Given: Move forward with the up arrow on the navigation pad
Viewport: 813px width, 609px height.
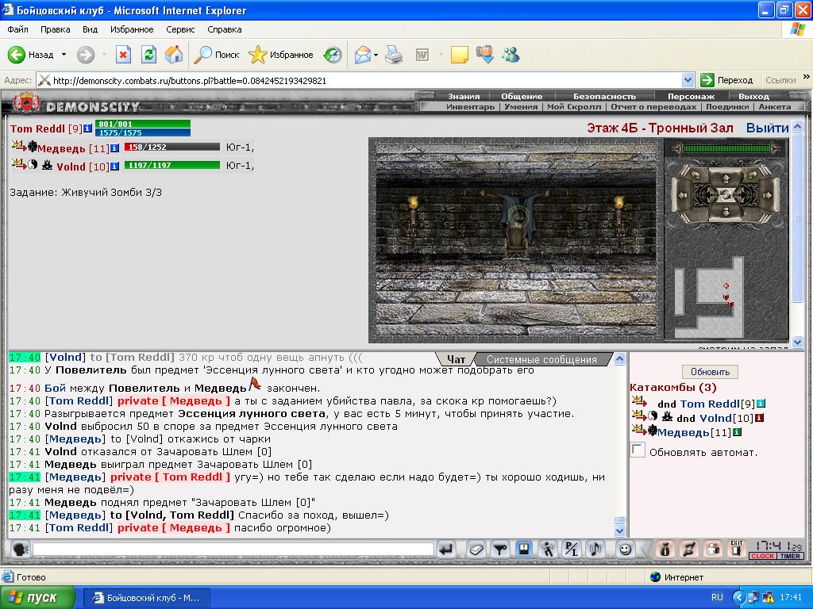Looking at the screenshot, I should pos(726,178).
